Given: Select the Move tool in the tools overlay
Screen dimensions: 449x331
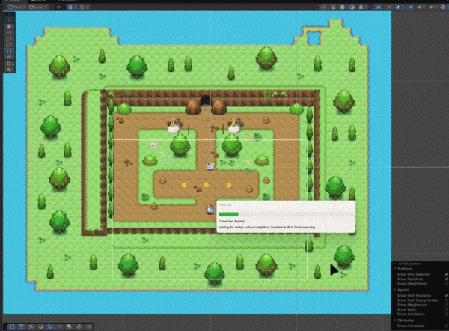Looking at the screenshot, I should [x=9, y=33].
